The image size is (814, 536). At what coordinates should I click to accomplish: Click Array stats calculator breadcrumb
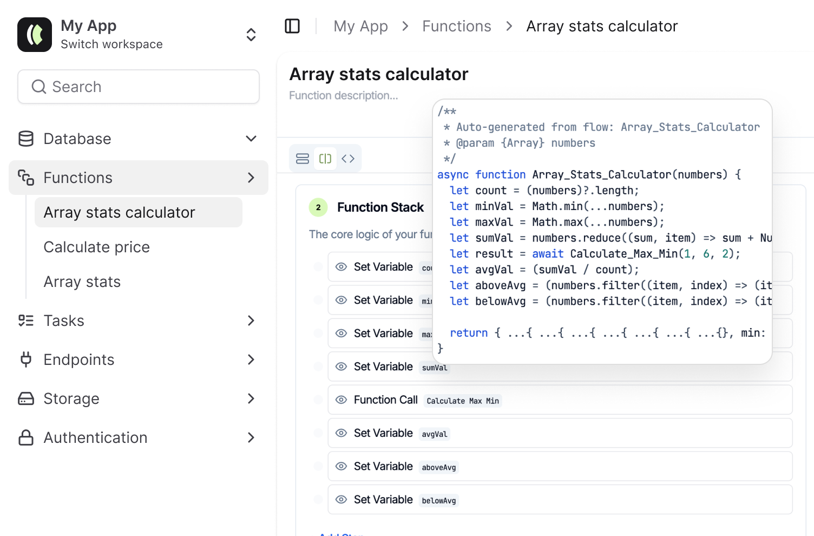pos(602,26)
